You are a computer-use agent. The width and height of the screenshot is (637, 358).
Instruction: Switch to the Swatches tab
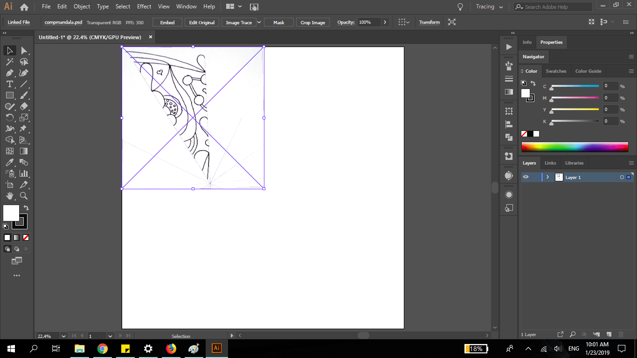click(556, 71)
